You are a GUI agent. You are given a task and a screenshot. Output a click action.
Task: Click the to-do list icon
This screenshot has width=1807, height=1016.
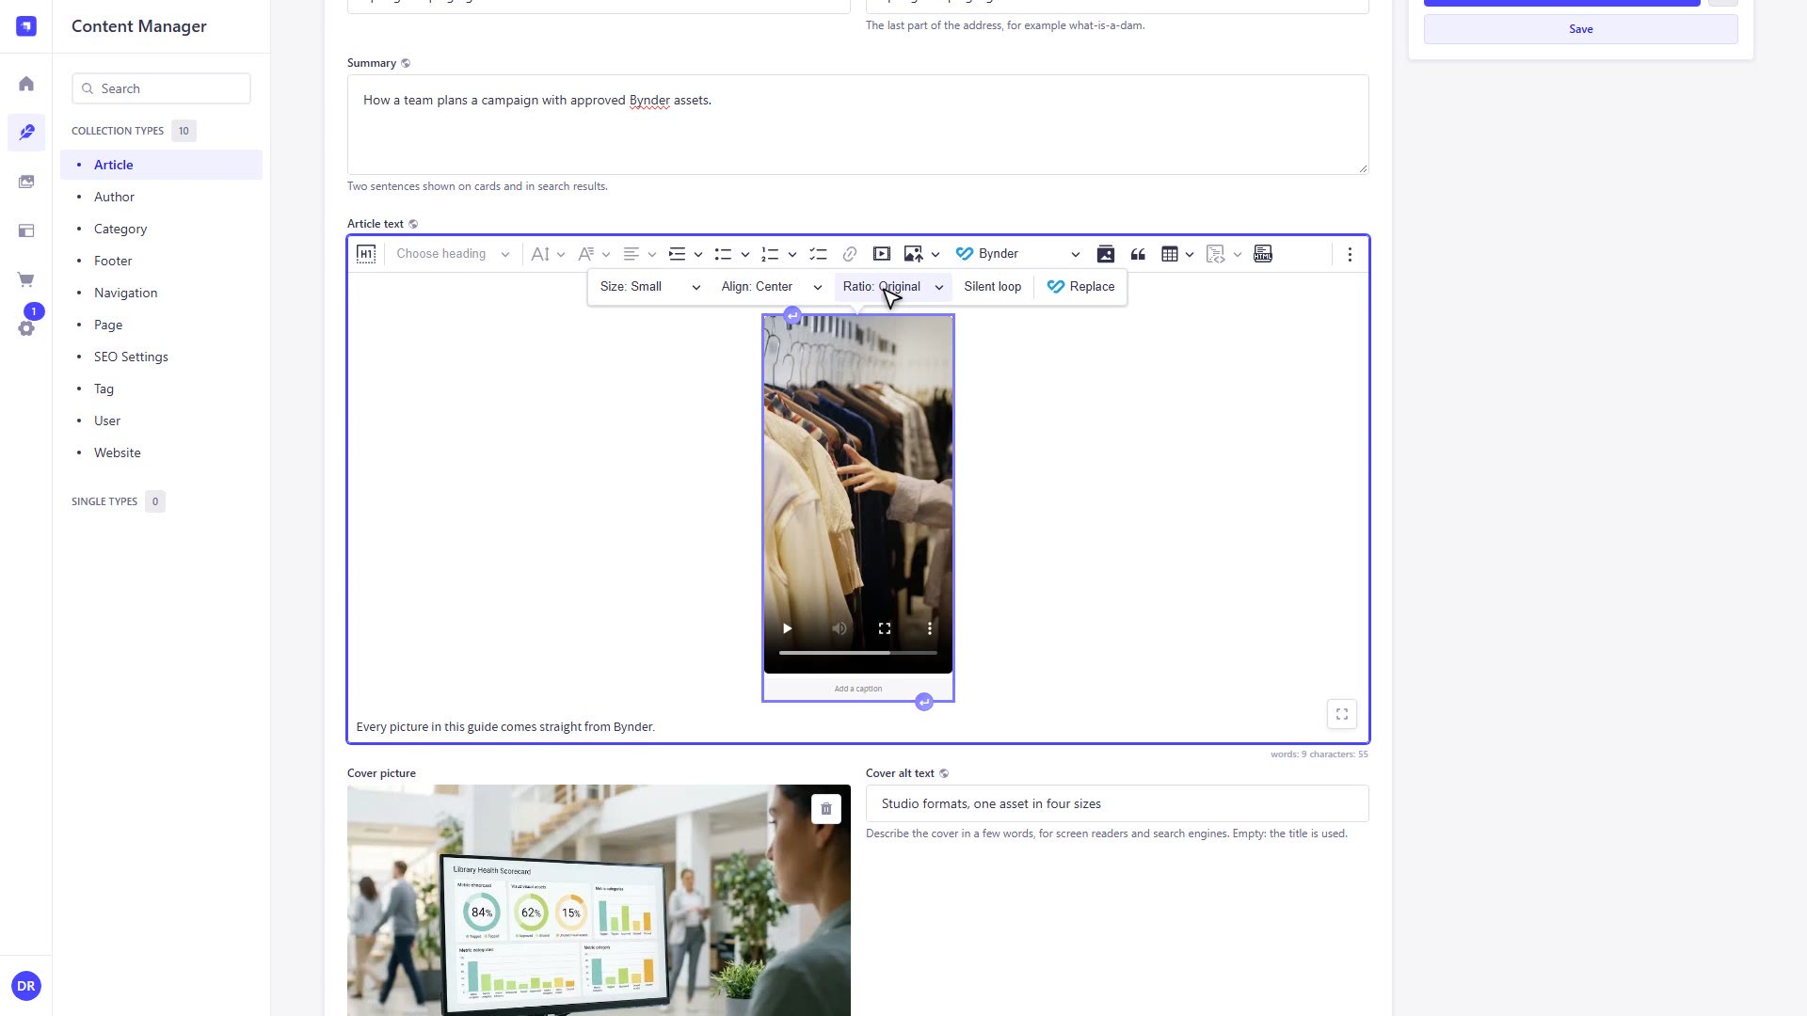[x=818, y=254]
